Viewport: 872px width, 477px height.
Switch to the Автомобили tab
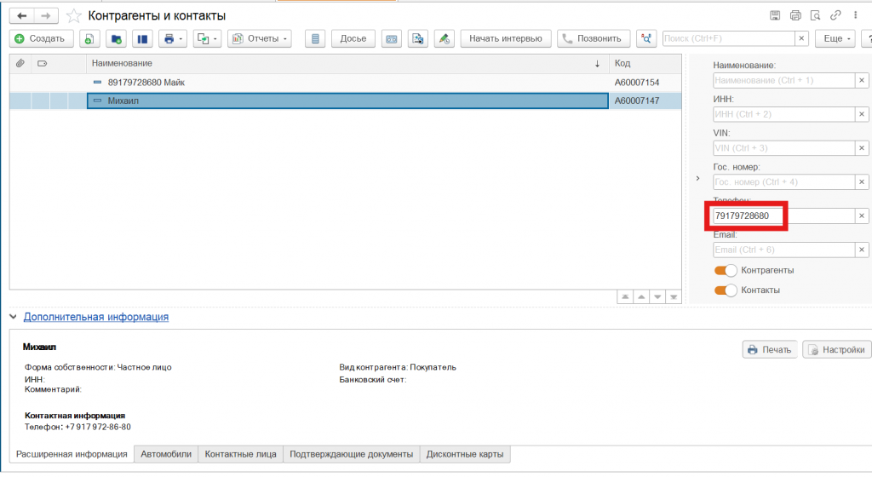pyautogui.click(x=166, y=454)
